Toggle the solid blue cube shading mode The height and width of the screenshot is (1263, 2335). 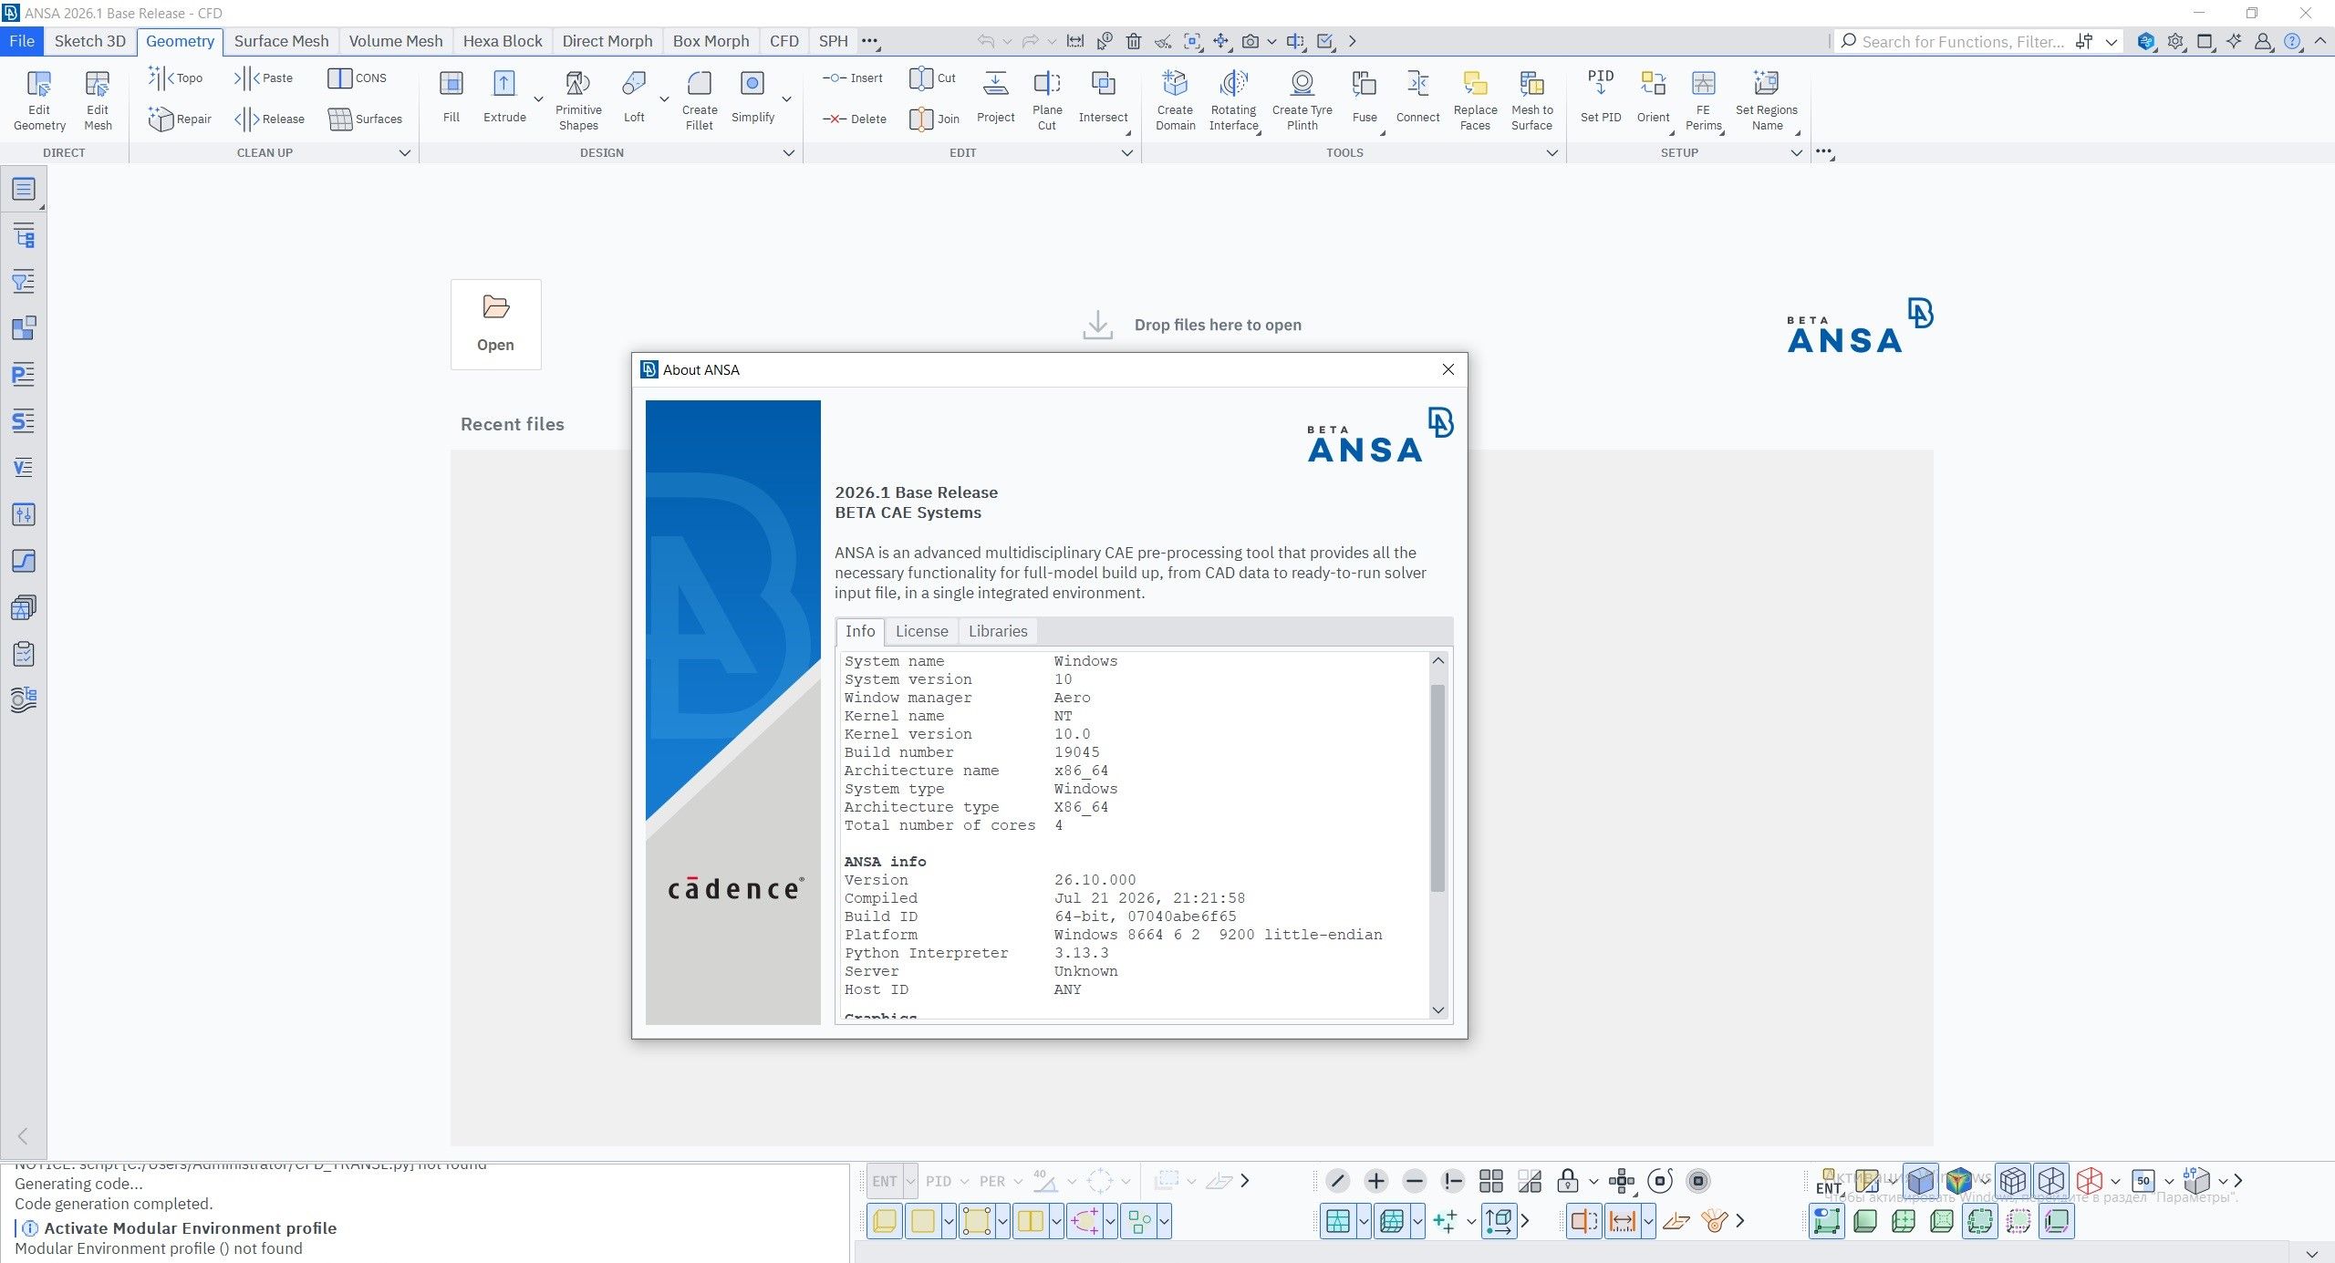pos(1920,1181)
